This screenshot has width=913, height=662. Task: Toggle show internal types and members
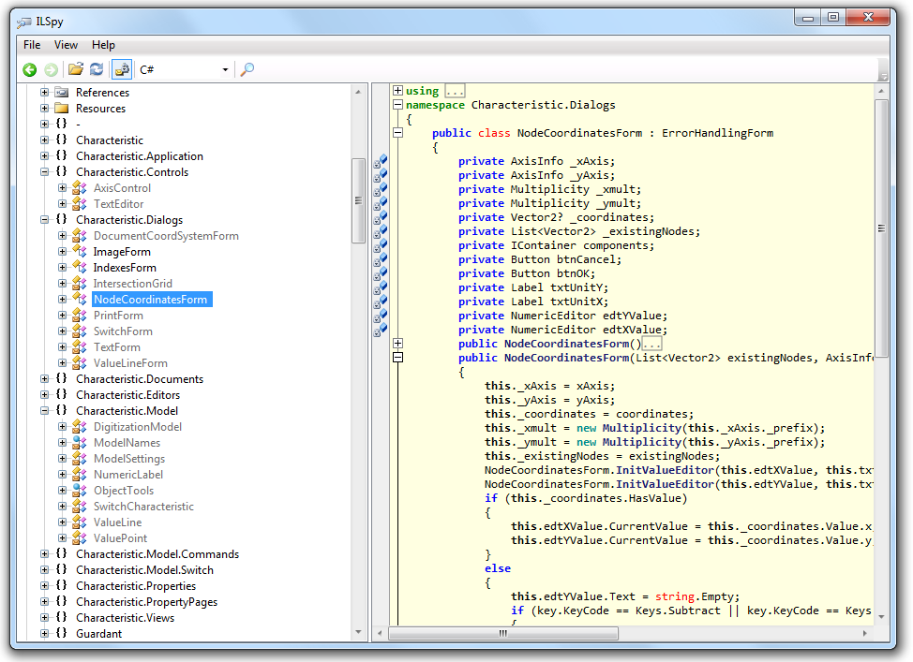122,70
